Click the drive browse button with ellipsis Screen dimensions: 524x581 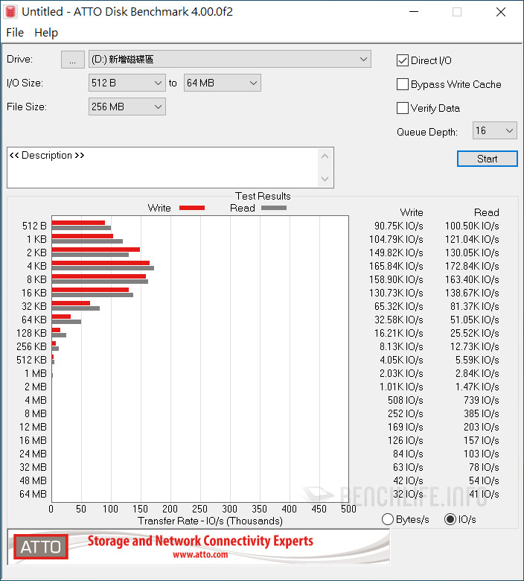72,60
